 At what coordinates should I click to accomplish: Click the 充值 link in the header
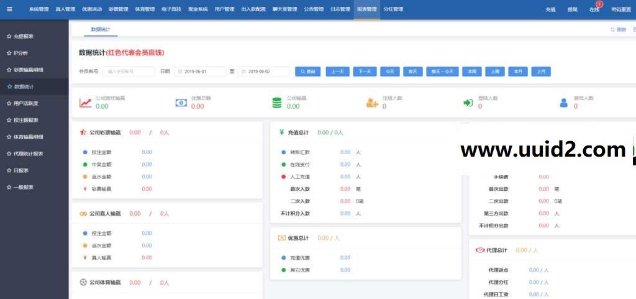[x=550, y=10]
